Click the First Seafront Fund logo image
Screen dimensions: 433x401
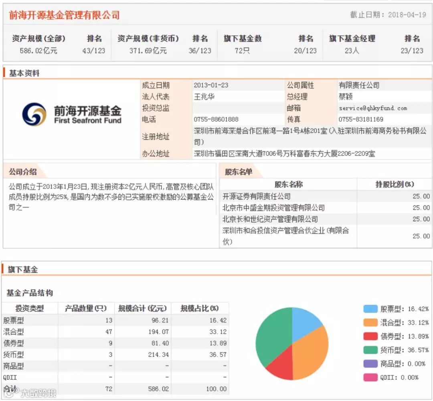71,114
